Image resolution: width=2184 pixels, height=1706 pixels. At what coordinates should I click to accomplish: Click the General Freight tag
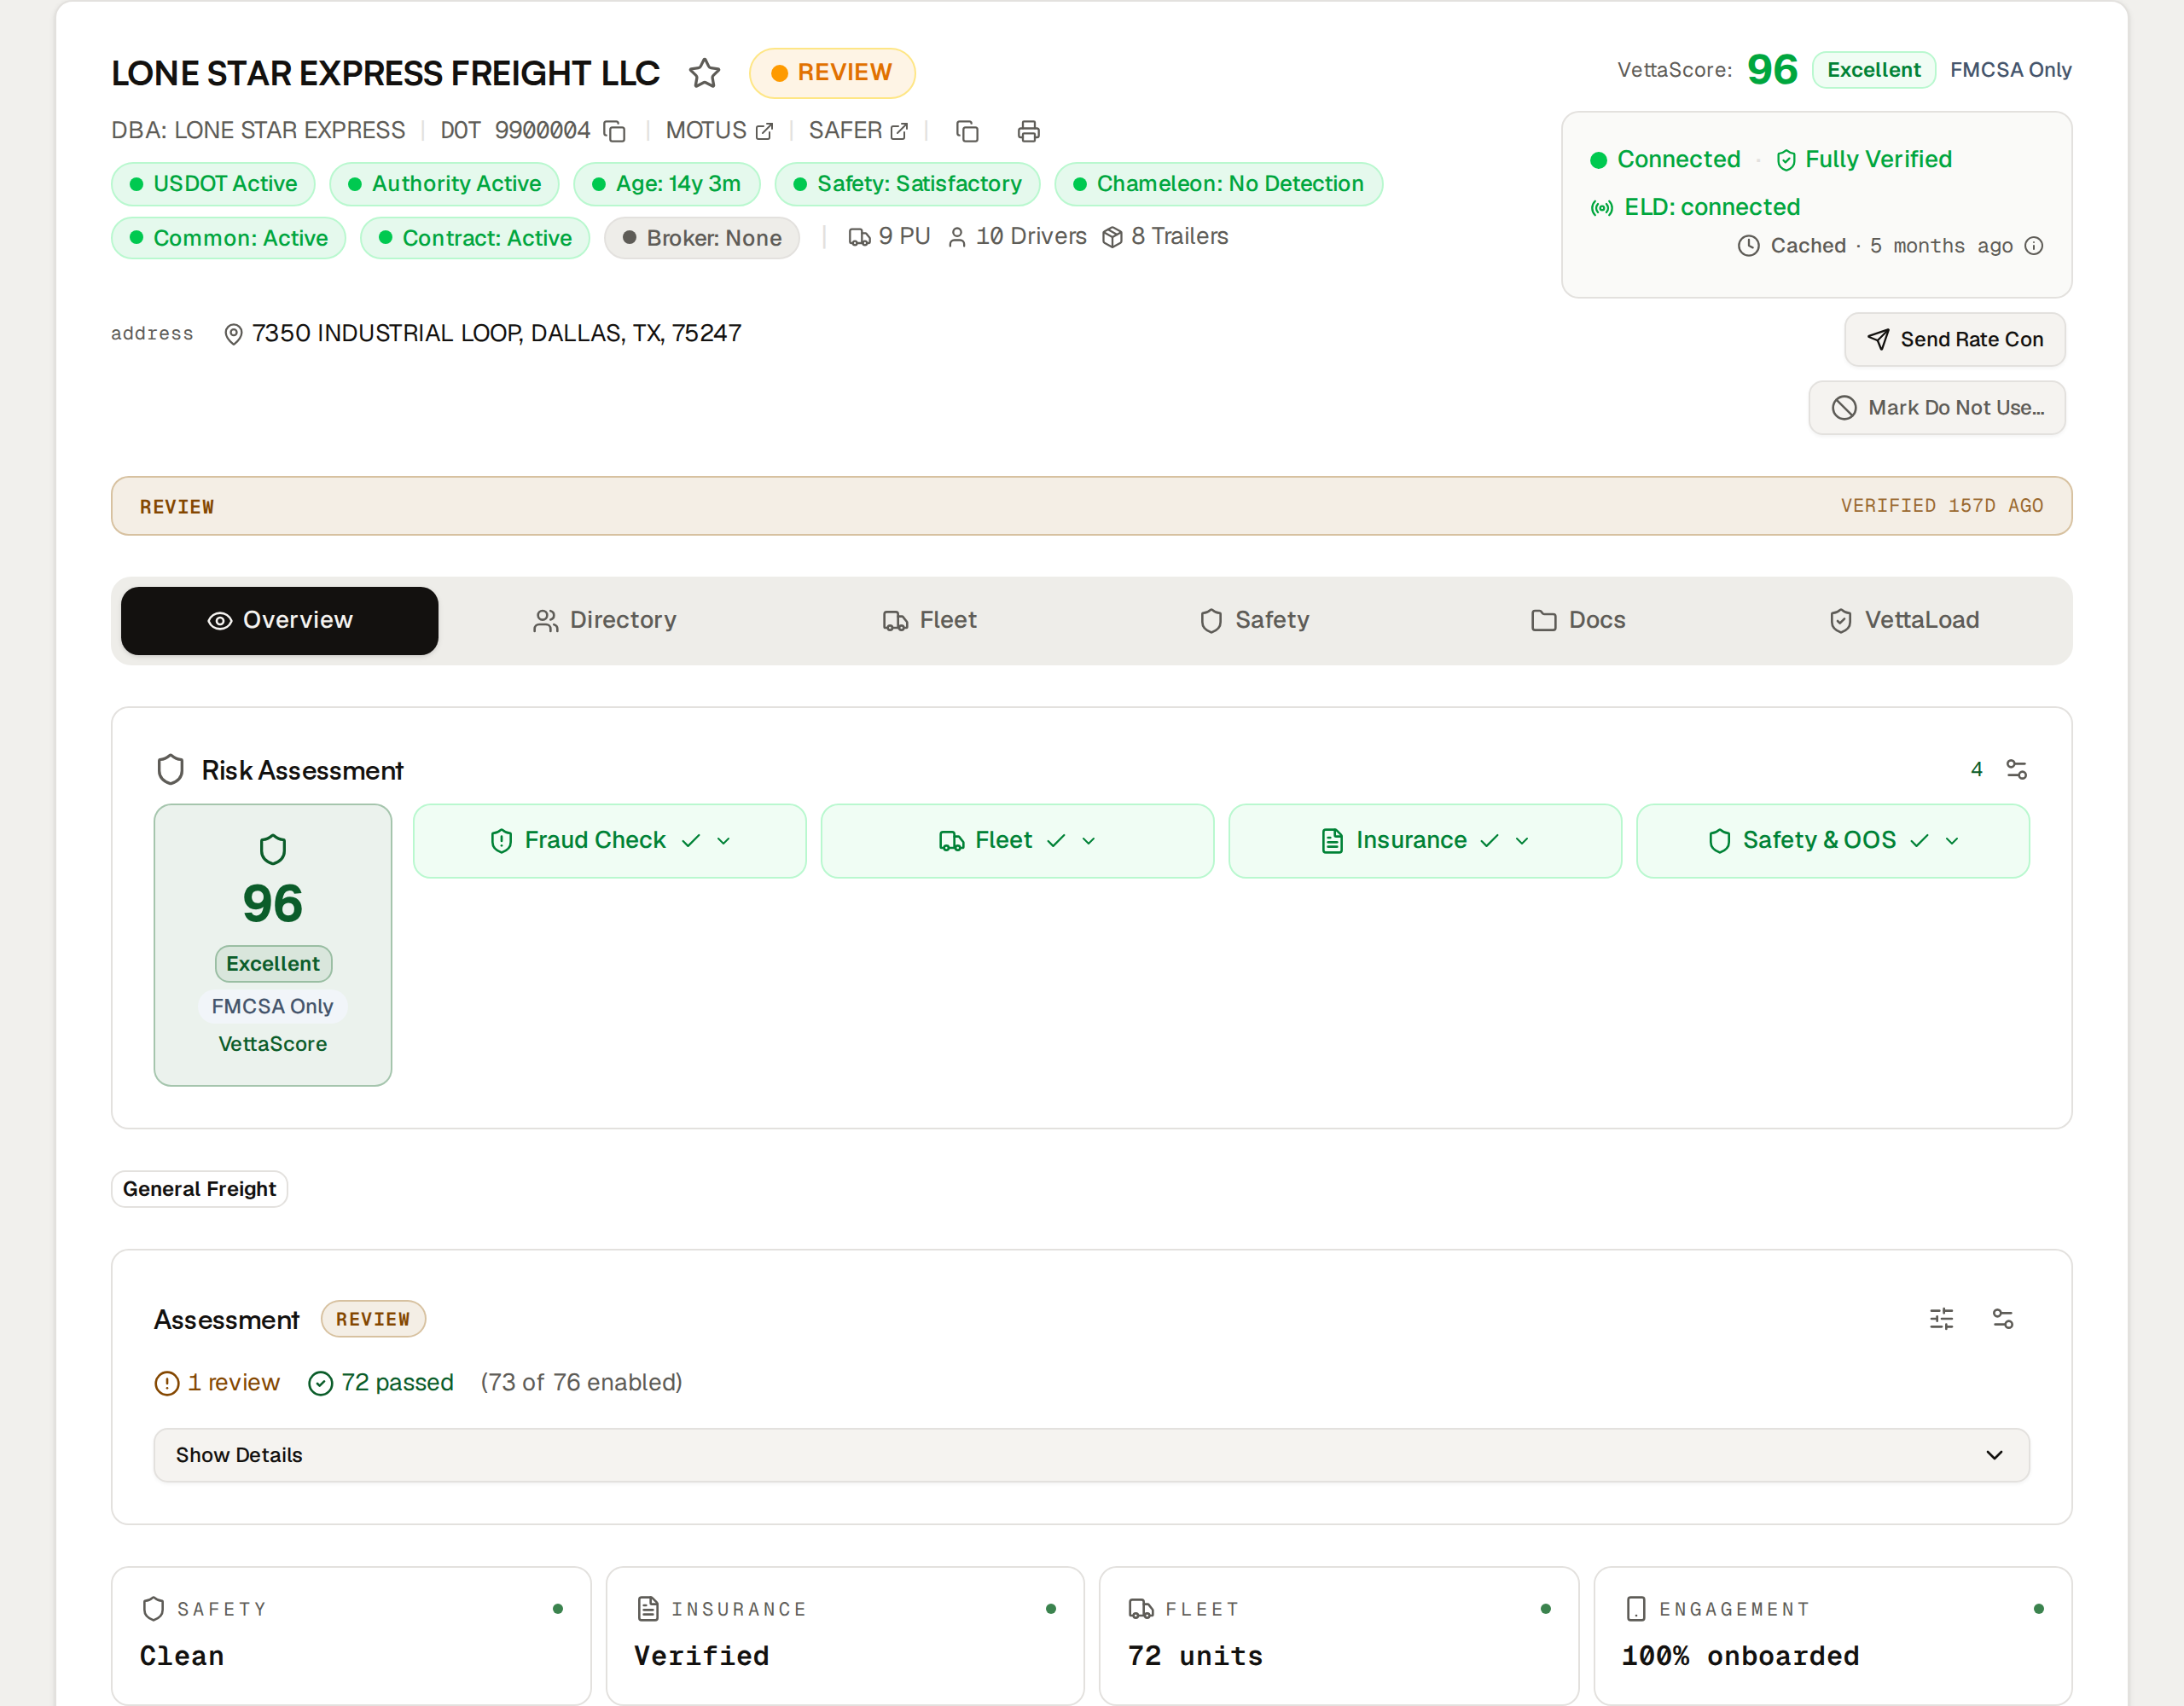pyautogui.click(x=199, y=1190)
